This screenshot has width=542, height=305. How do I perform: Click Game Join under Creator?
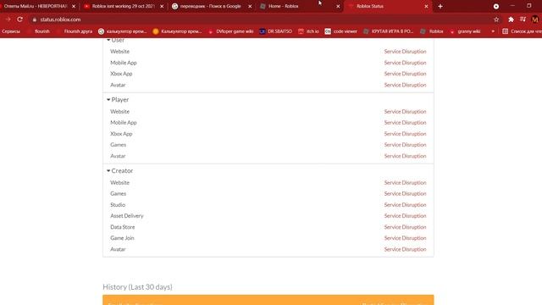point(122,238)
